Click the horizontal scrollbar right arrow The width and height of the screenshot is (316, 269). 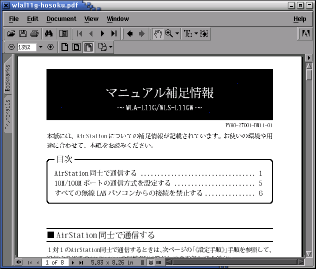[300, 262]
